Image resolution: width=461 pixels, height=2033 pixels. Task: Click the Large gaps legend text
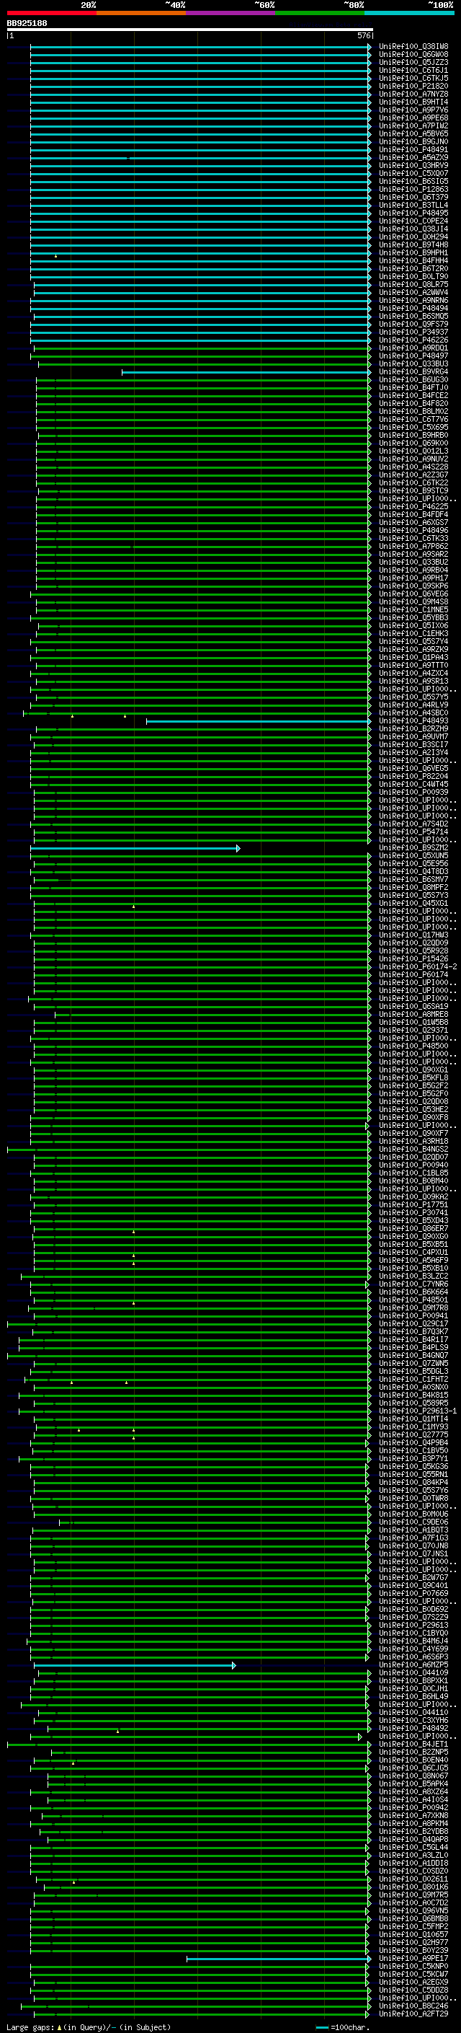(x=89, y=2027)
